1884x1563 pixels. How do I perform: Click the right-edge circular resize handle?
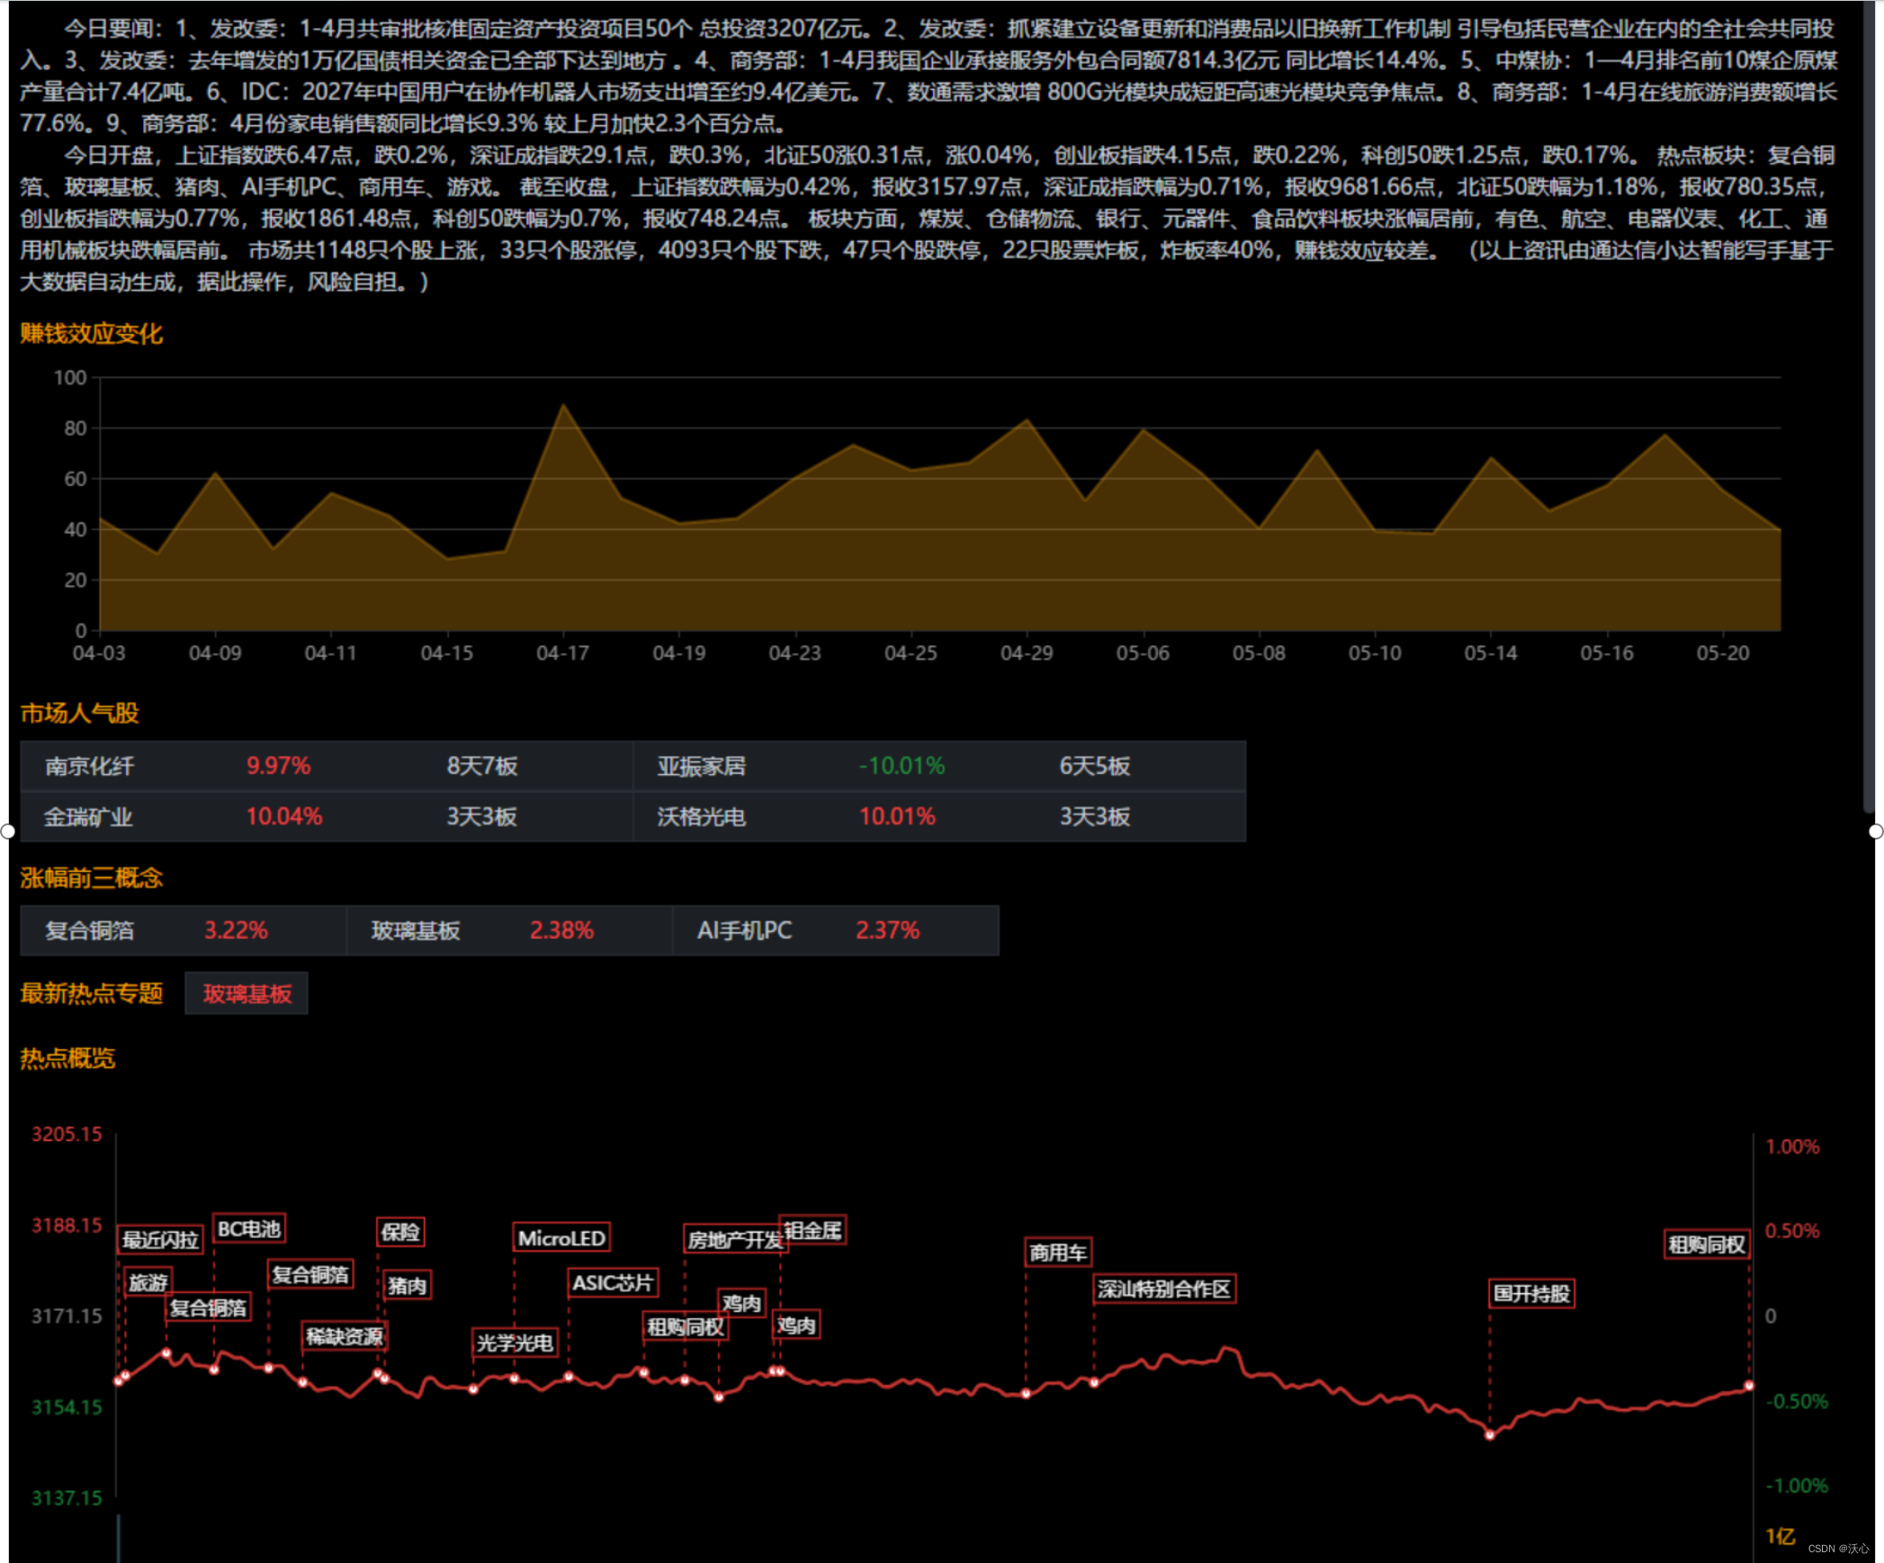[x=1876, y=831]
